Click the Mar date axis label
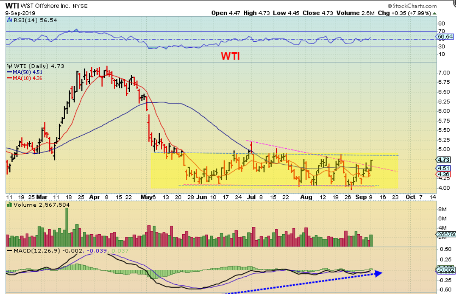The height and width of the screenshot is (294, 456). (42, 197)
